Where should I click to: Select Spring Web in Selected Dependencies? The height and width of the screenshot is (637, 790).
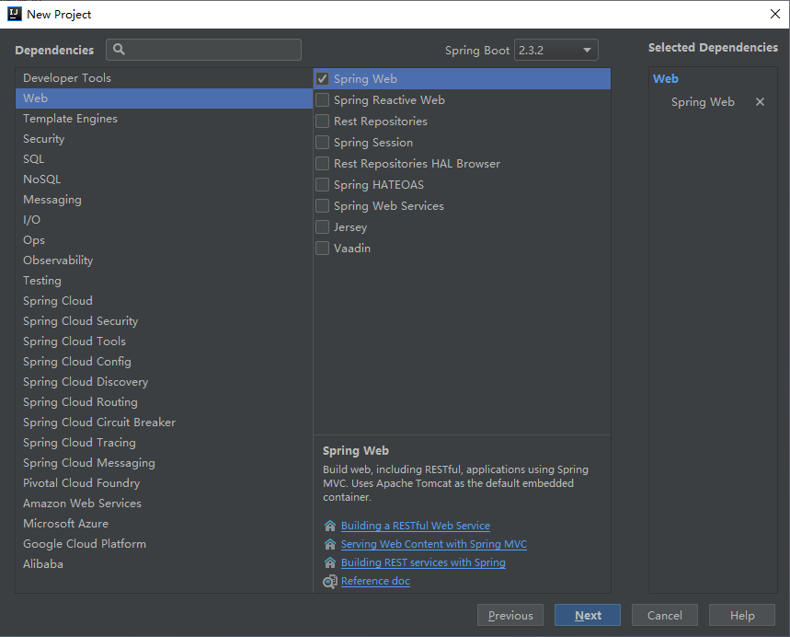[x=703, y=102]
